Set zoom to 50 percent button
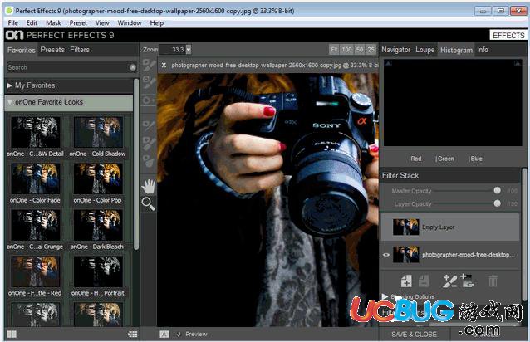530x342 pixels. click(360, 50)
